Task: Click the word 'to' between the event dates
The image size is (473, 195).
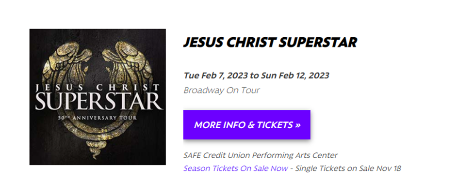Action: click(255, 75)
